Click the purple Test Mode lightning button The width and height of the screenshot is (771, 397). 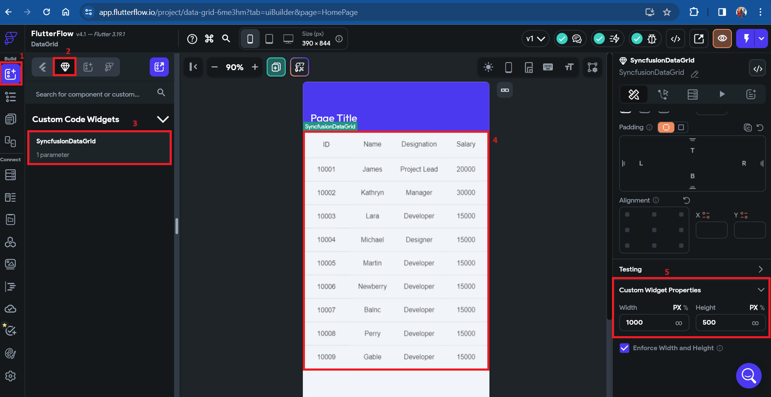coord(746,39)
